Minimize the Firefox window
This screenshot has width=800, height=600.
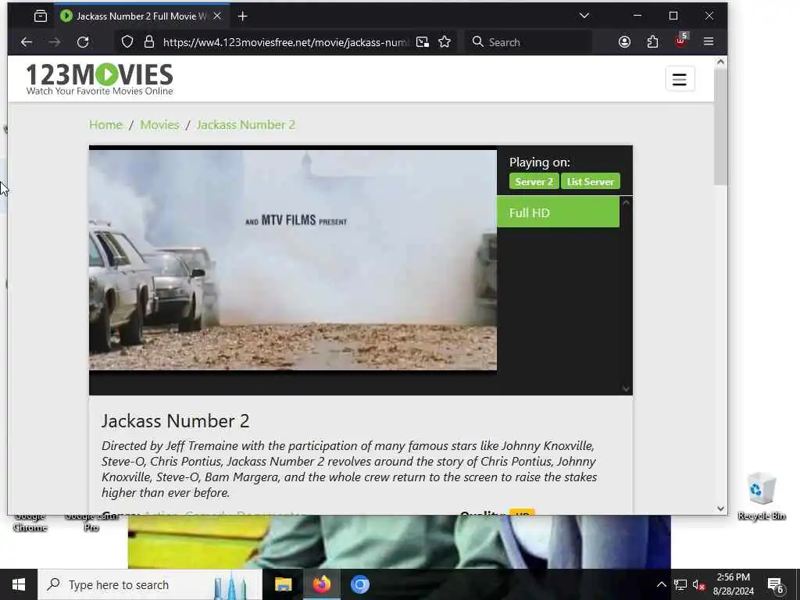coord(637,16)
